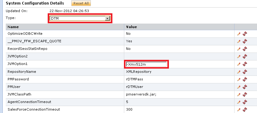Image resolution: width=257 pixels, height=113 pixels.
Task: Edit the OptimizeODBCWrite value with pencil icon
Action: [x=239, y=34]
